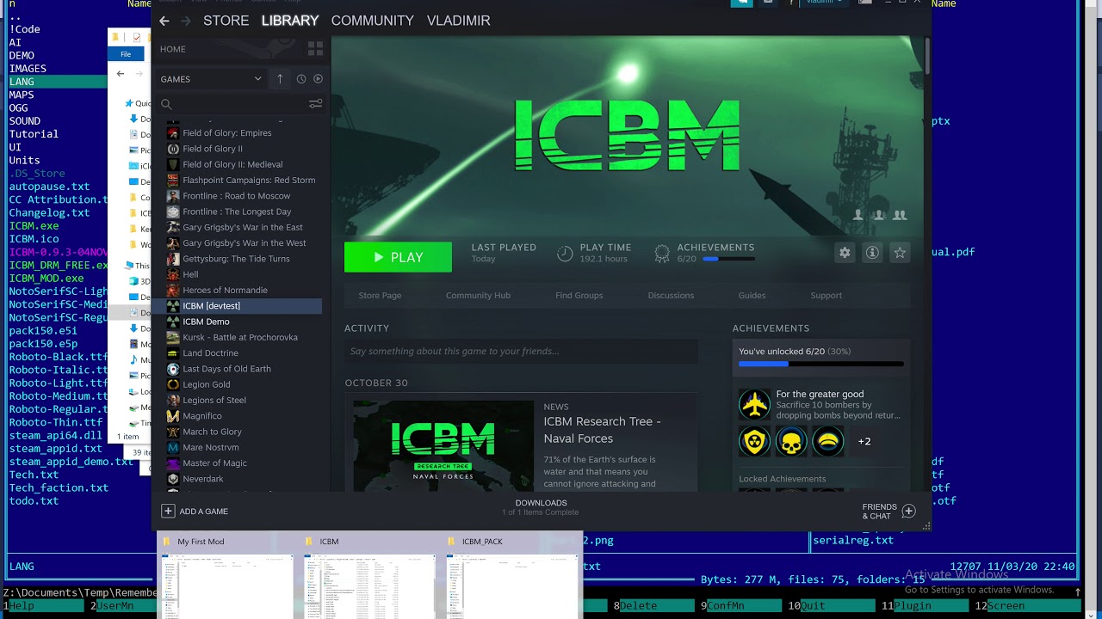The width and height of the screenshot is (1102, 619).
Task: Click the Add a Game plus icon
Action: pos(168,511)
